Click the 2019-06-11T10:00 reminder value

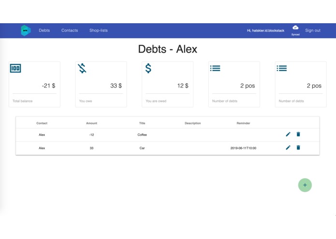[x=244, y=148]
